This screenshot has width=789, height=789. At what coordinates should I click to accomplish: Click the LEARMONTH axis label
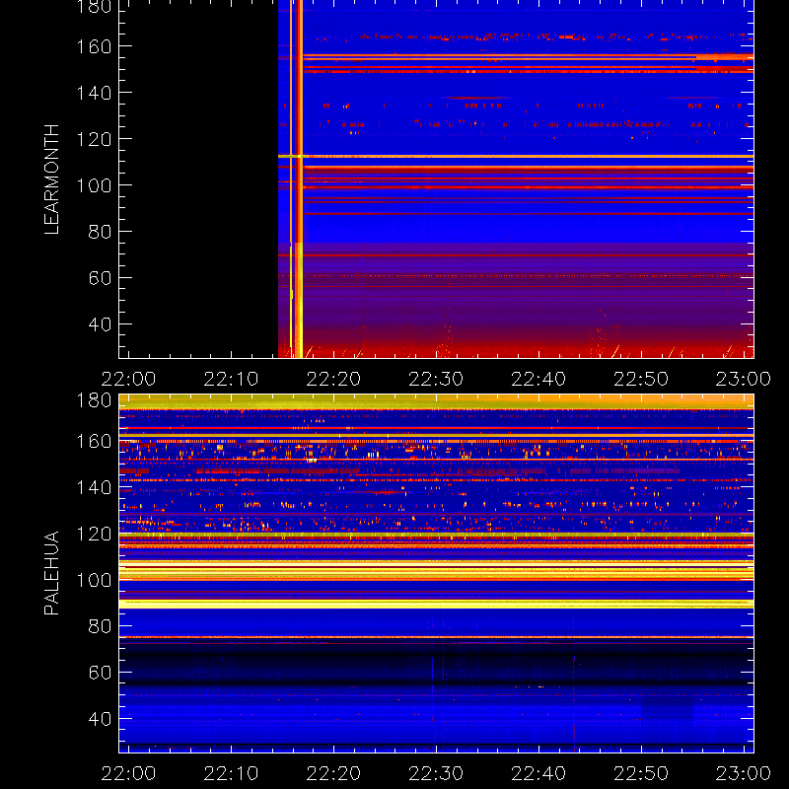tap(52, 179)
